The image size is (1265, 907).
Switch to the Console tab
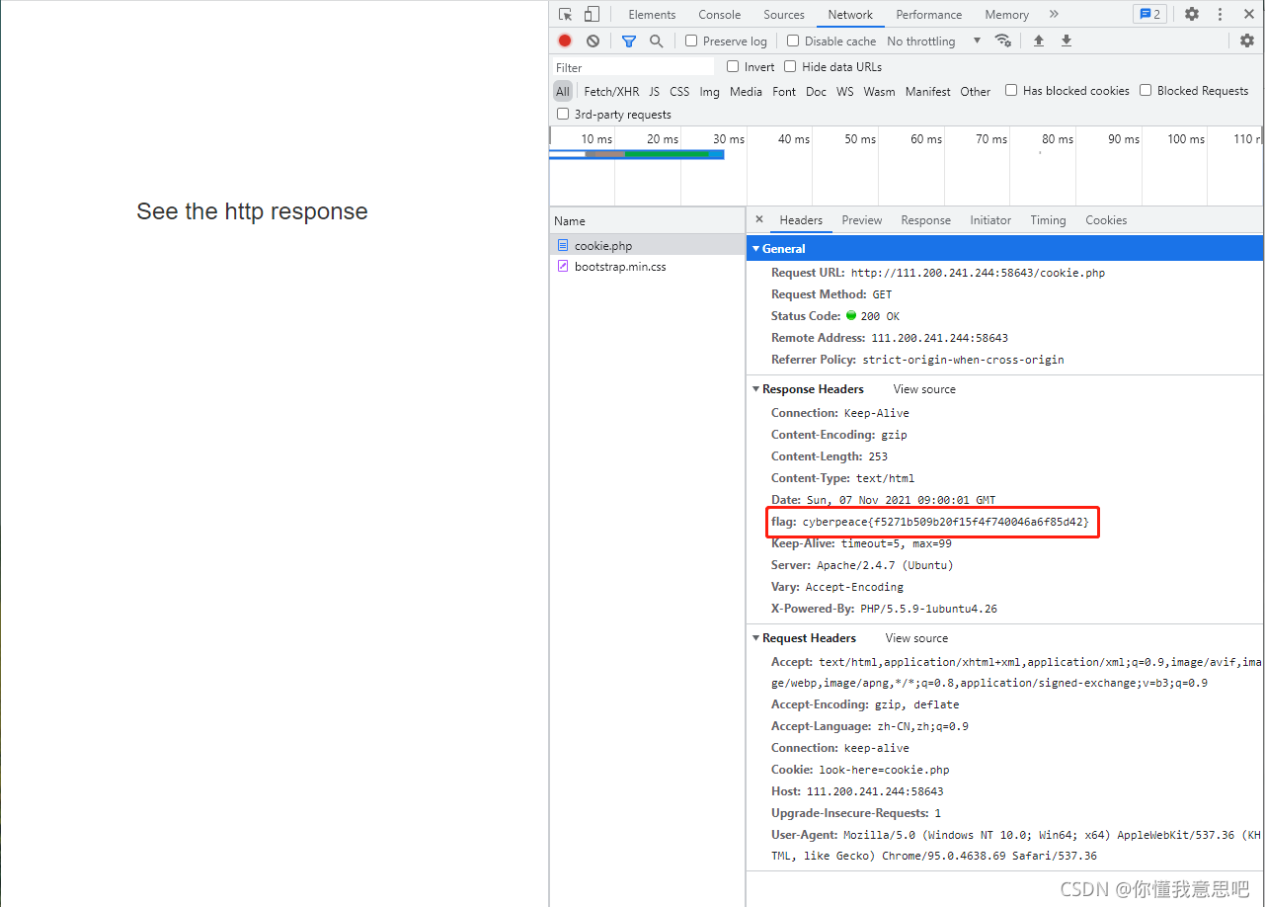(720, 14)
